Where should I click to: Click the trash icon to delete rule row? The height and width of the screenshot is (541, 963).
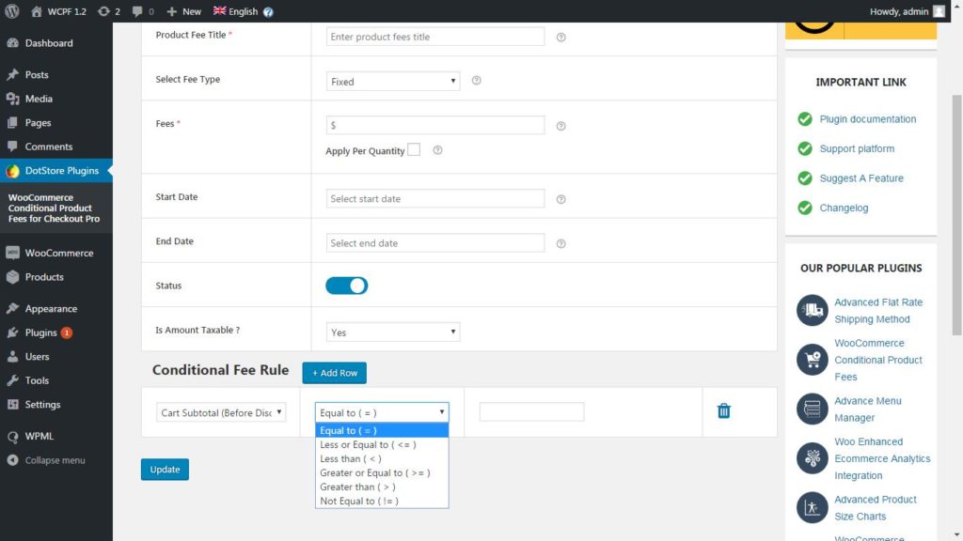(723, 411)
